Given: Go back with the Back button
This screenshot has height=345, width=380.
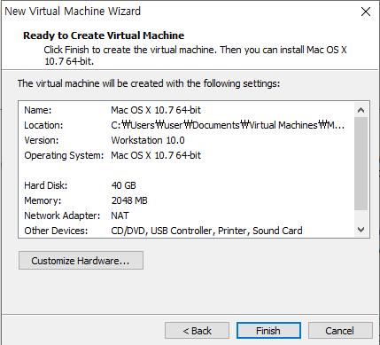Looking at the screenshot, I should pyautogui.click(x=197, y=330).
